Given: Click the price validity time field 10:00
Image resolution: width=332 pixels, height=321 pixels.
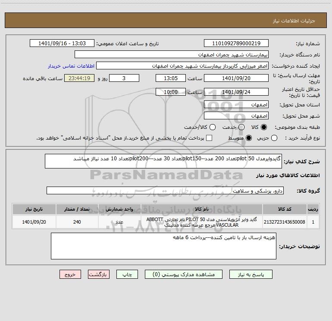Looking at the screenshot, I should pyautogui.click(x=171, y=92).
